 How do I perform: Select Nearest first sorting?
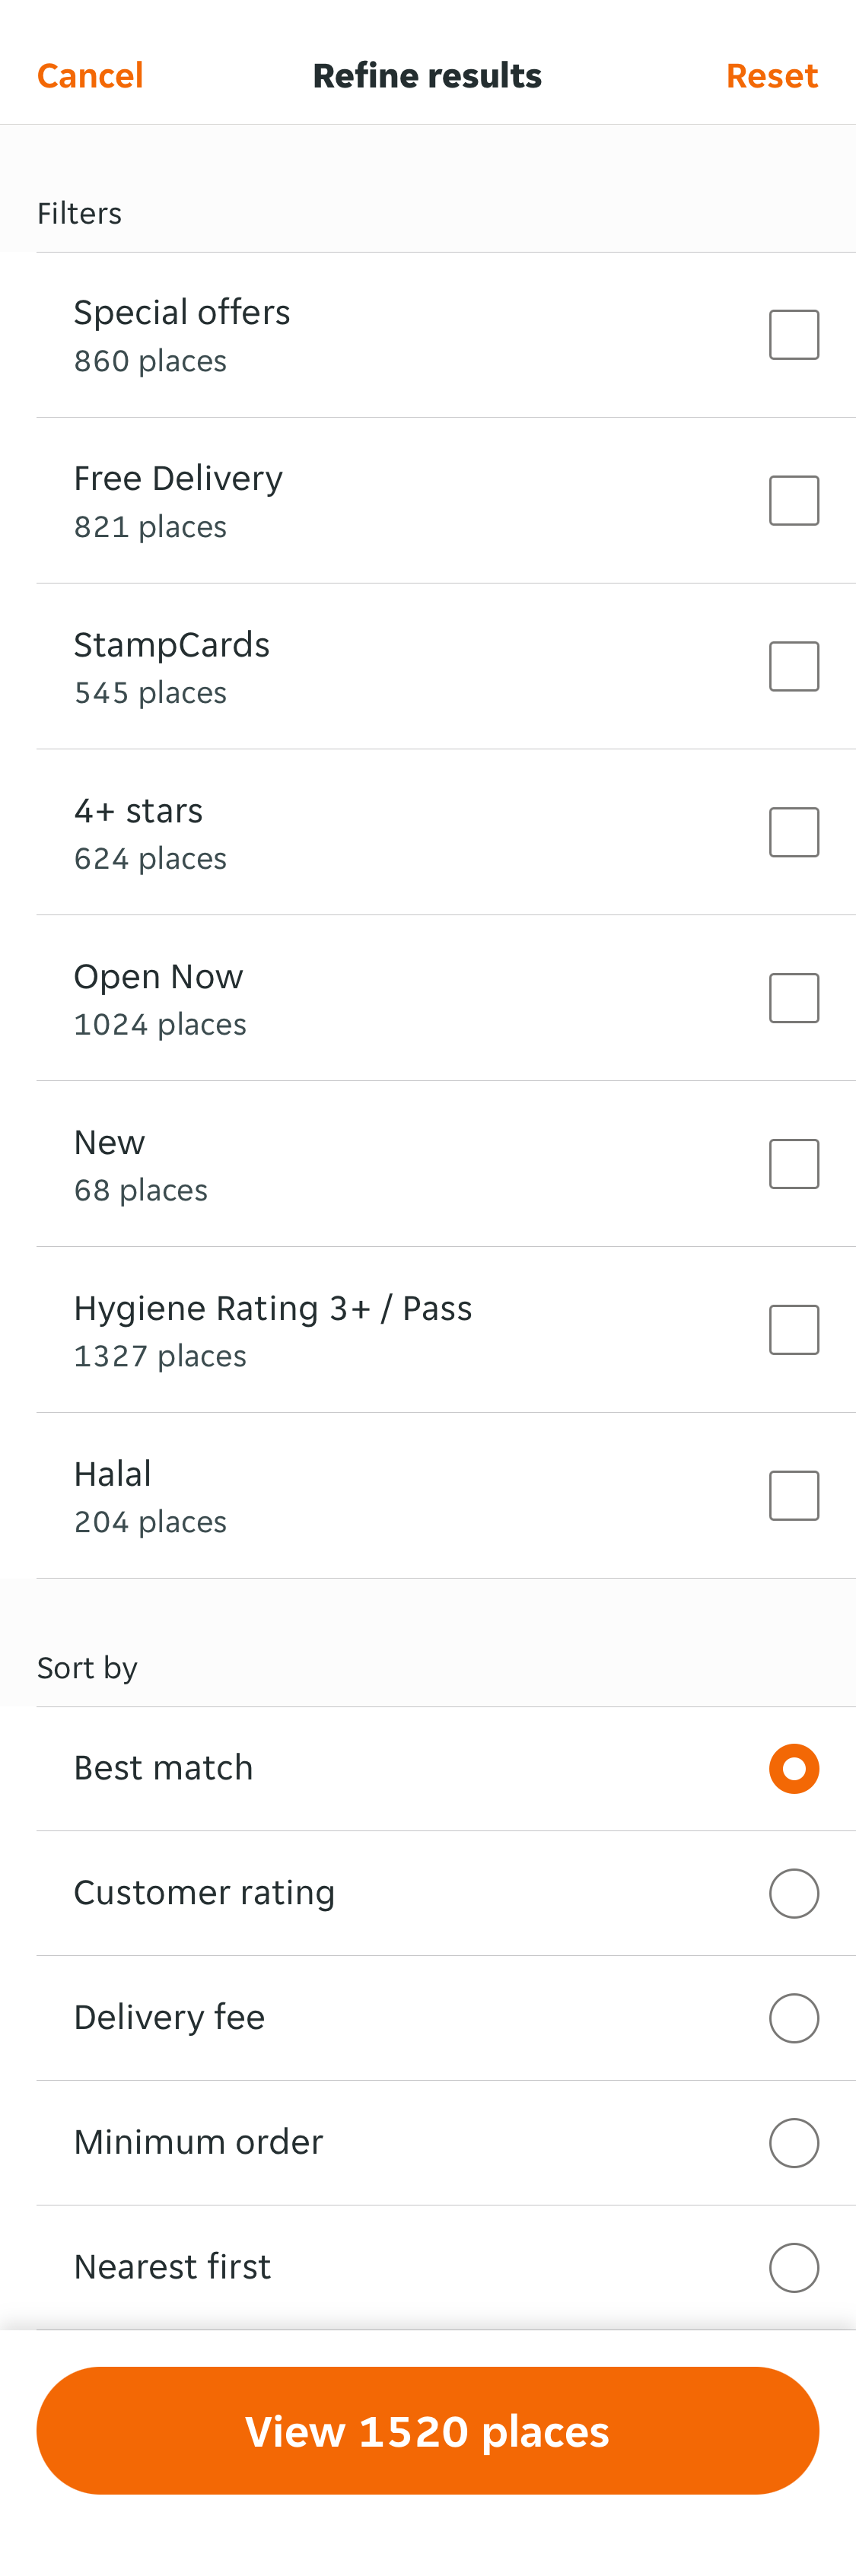click(x=793, y=2267)
